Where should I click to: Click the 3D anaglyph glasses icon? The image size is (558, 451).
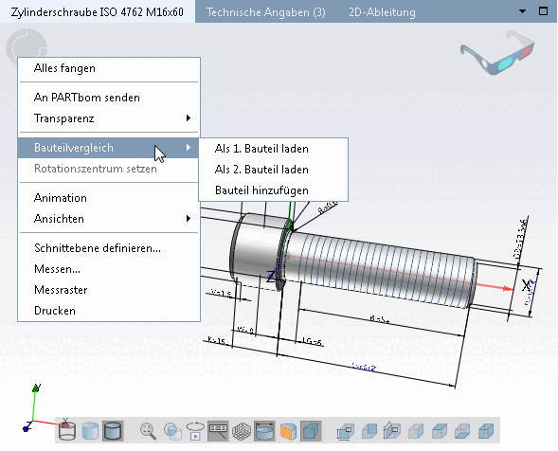497,53
